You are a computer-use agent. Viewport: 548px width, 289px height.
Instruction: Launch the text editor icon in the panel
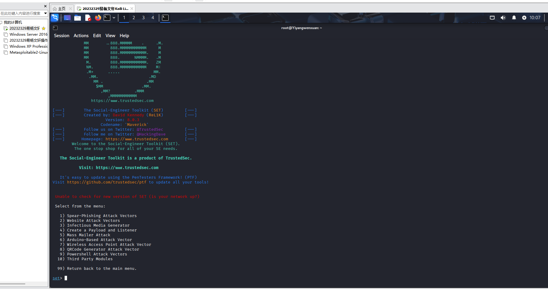(88, 18)
